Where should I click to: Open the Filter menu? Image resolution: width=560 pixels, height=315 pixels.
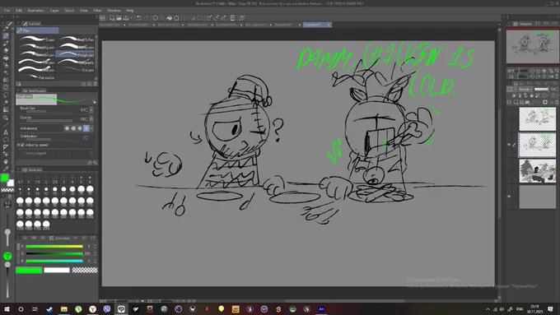(97, 11)
